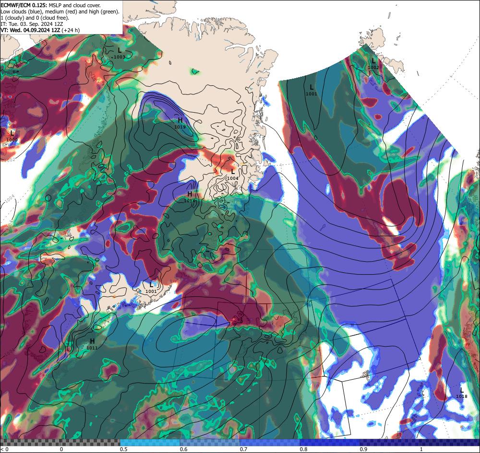Pick the gray checkered below-0.5 legend swatch

(60, 442)
